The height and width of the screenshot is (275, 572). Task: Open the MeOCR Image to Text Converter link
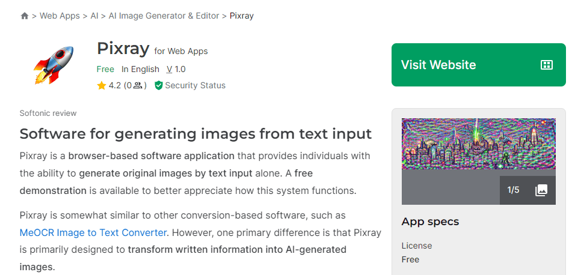[93, 232]
